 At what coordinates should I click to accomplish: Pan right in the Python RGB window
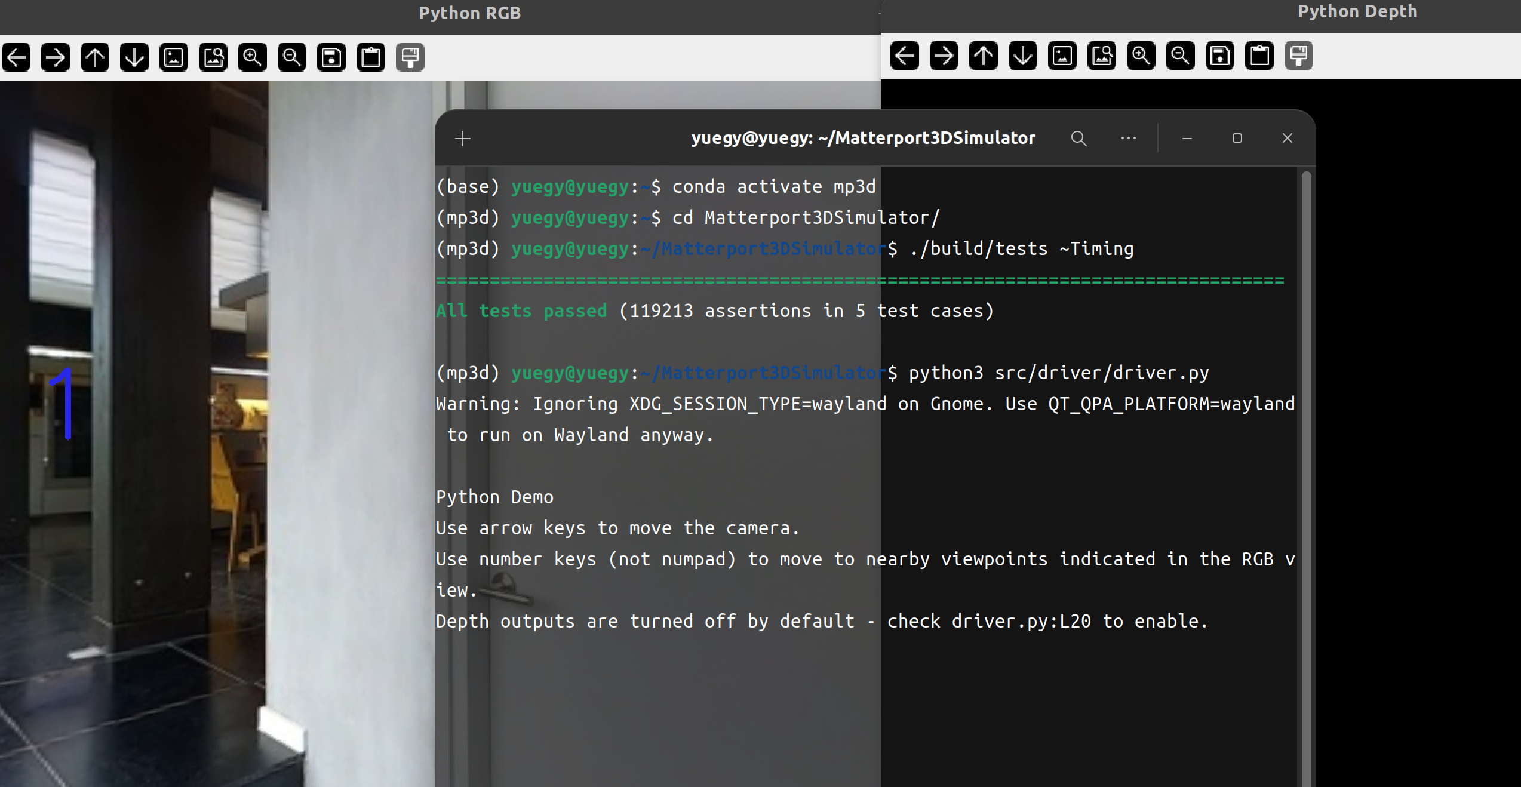click(x=56, y=57)
